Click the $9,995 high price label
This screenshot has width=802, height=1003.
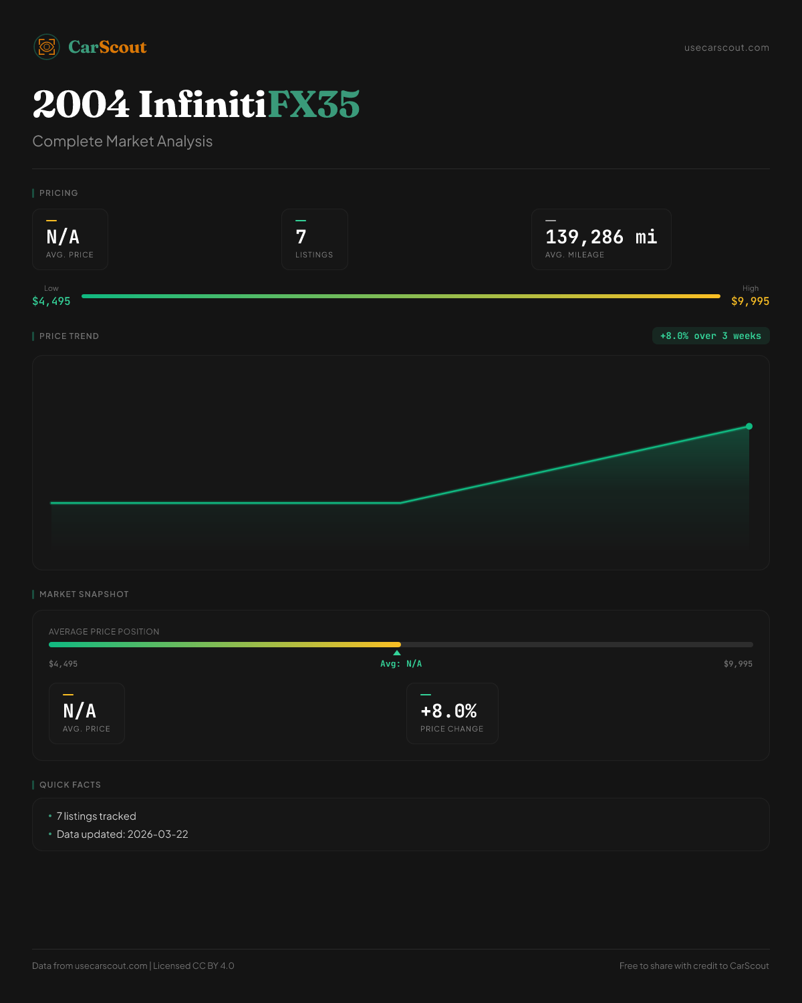tap(750, 302)
